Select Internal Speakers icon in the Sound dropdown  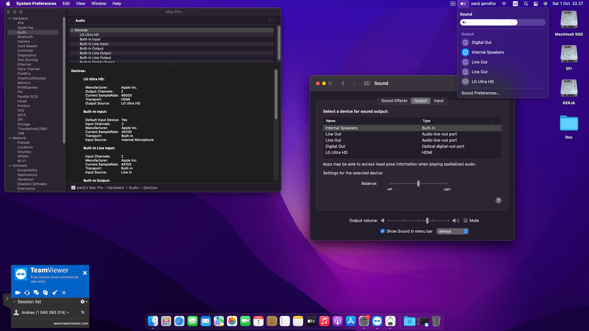click(465, 52)
